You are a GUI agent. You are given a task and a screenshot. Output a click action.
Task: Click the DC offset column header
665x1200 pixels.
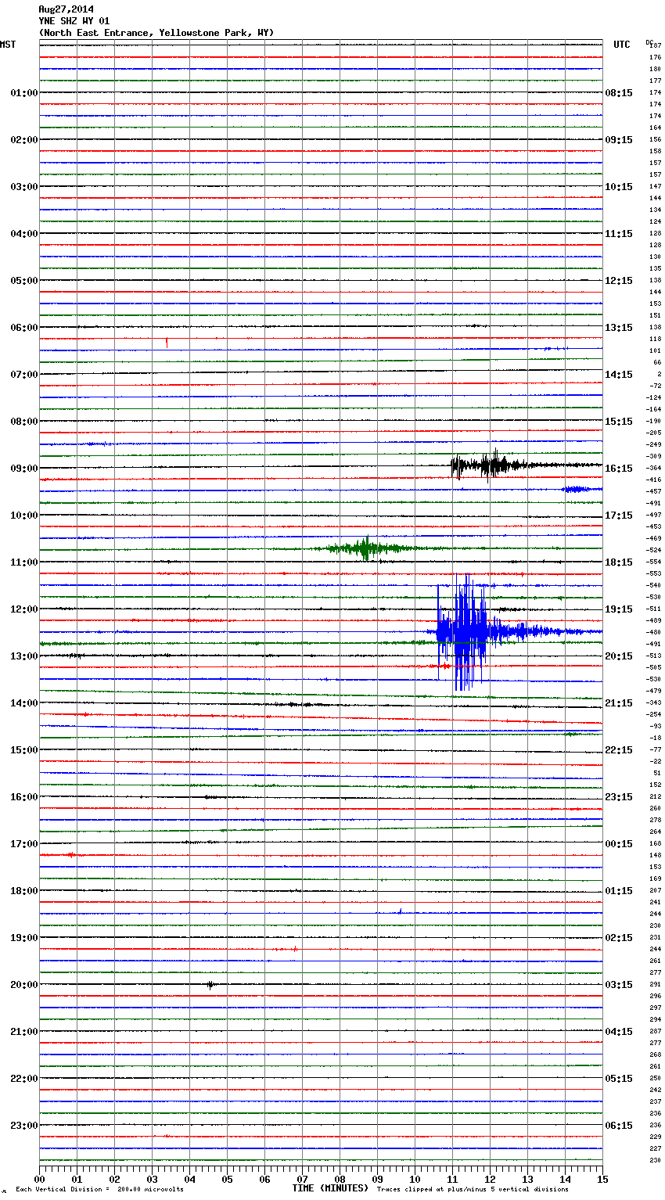pyautogui.click(x=649, y=41)
